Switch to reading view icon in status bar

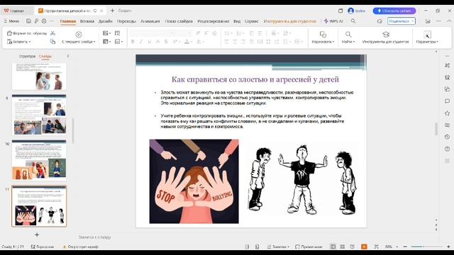pyautogui.click(x=352, y=246)
